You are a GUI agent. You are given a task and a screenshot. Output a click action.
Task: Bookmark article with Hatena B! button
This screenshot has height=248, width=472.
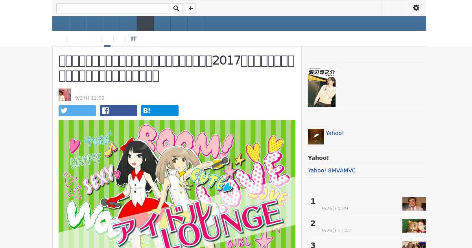click(x=160, y=111)
